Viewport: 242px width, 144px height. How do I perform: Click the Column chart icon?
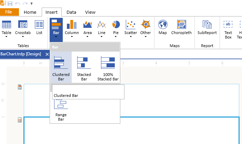[72, 24]
